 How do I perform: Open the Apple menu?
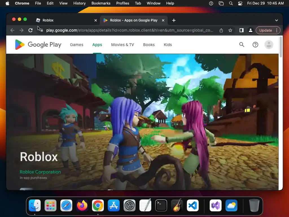(x=7, y=3)
